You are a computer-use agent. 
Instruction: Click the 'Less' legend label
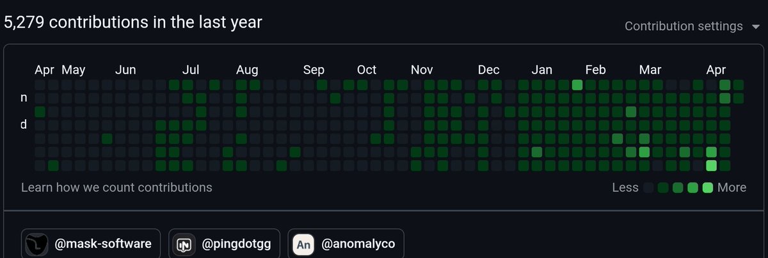click(625, 188)
